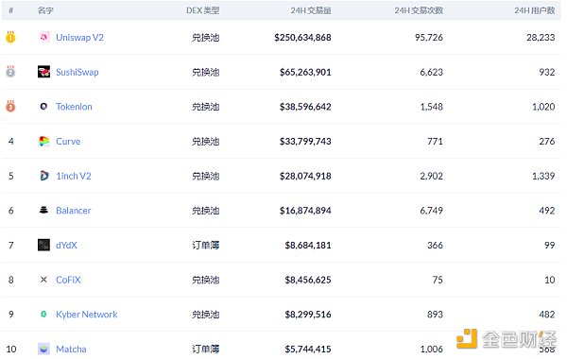Sort by the 24H 交易次数 column header
This screenshot has width=567, height=359.
click(419, 10)
